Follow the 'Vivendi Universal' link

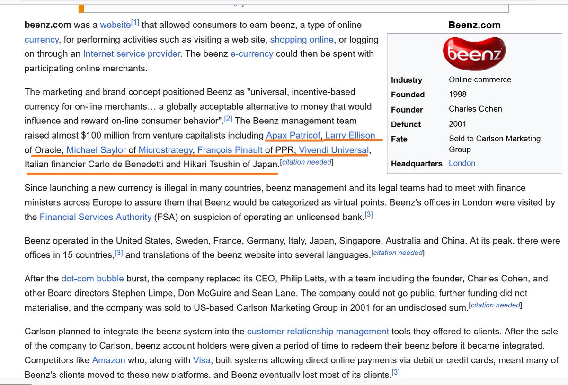334,150
